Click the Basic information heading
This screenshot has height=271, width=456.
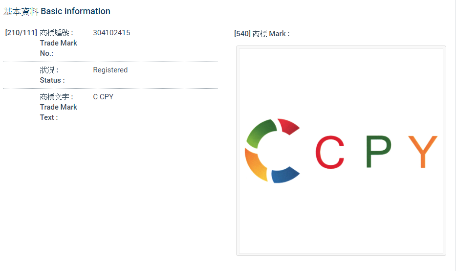[x=75, y=11]
